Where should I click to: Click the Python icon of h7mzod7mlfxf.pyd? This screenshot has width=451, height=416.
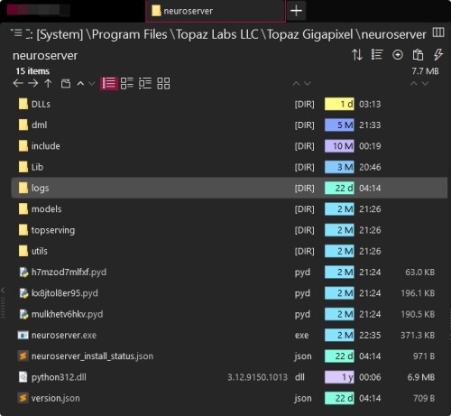(x=23, y=272)
